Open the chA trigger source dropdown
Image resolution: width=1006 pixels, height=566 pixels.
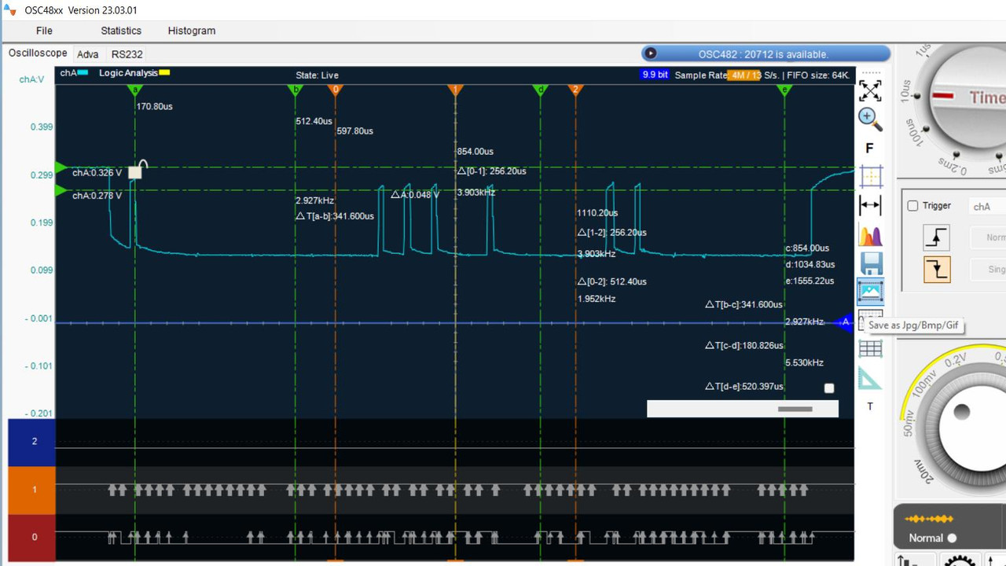click(987, 207)
